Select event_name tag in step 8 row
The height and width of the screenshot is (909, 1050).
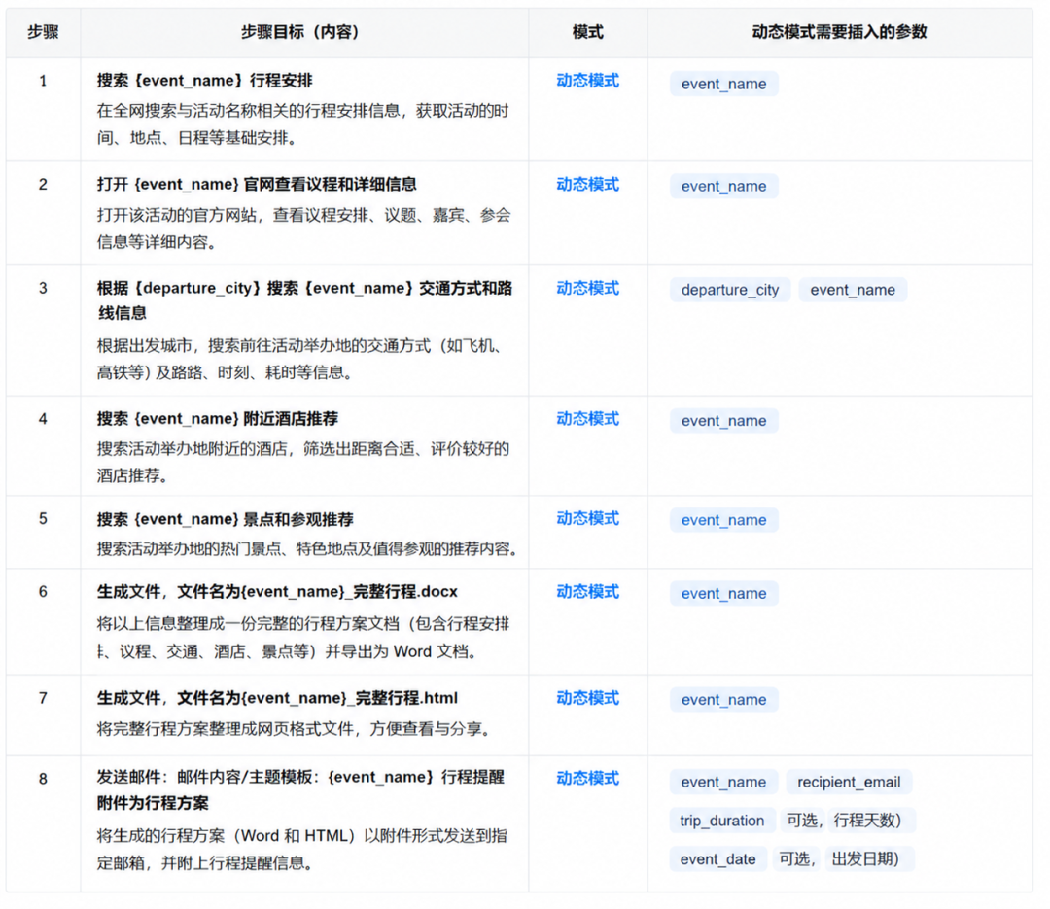pos(724,783)
